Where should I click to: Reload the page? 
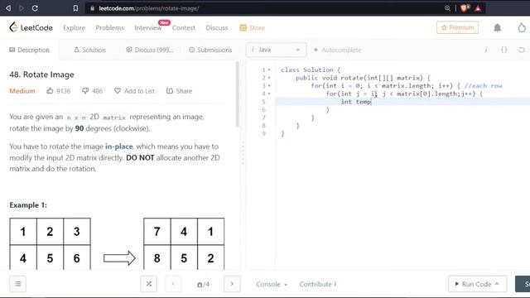pos(35,8)
